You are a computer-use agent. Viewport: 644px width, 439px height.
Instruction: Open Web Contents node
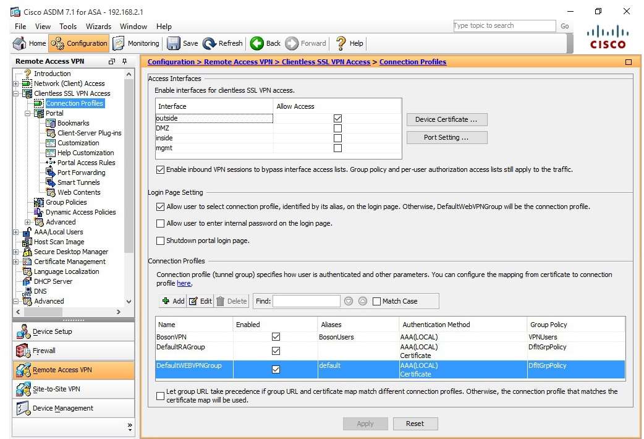(x=79, y=192)
